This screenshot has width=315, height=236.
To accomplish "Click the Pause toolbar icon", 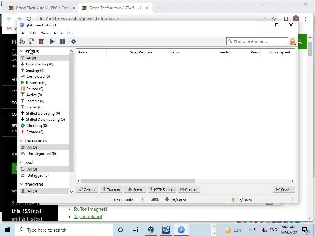I will (62, 41).
